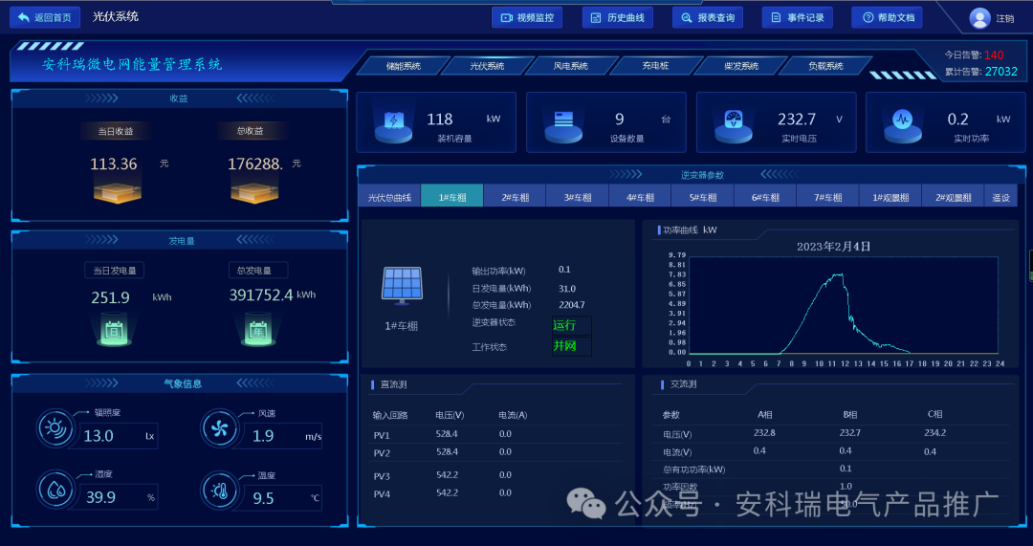
Task: Select 6#车棚 inverter tab
Action: [x=765, y=197]
